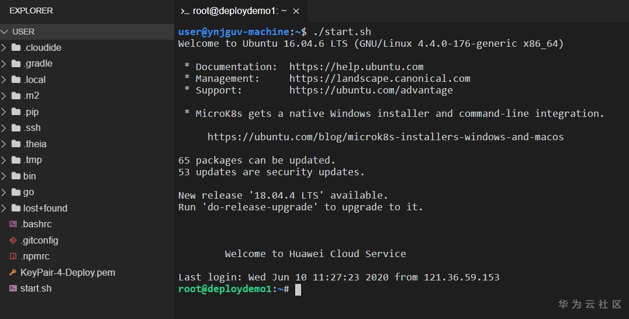Click the KeyPair-4-Deploy.pem key icon
This screenshot has width=629, height=319.
(13, 272)
